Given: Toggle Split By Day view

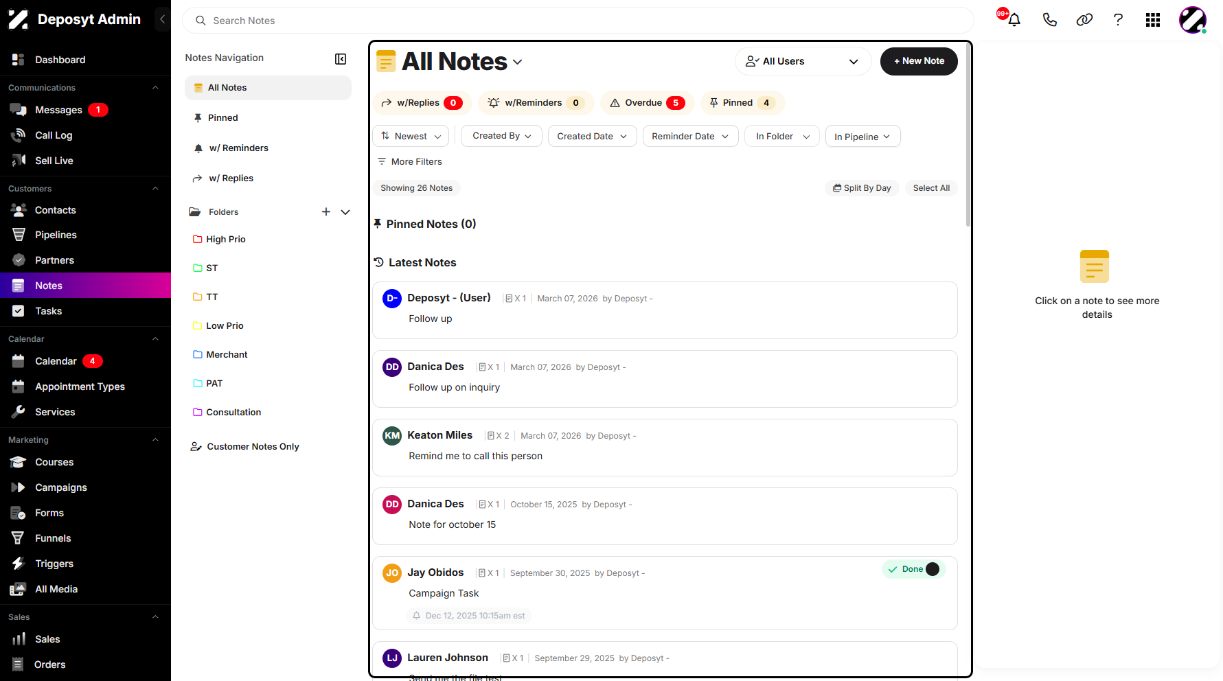Looking at the screenshot, I should 862,188.
